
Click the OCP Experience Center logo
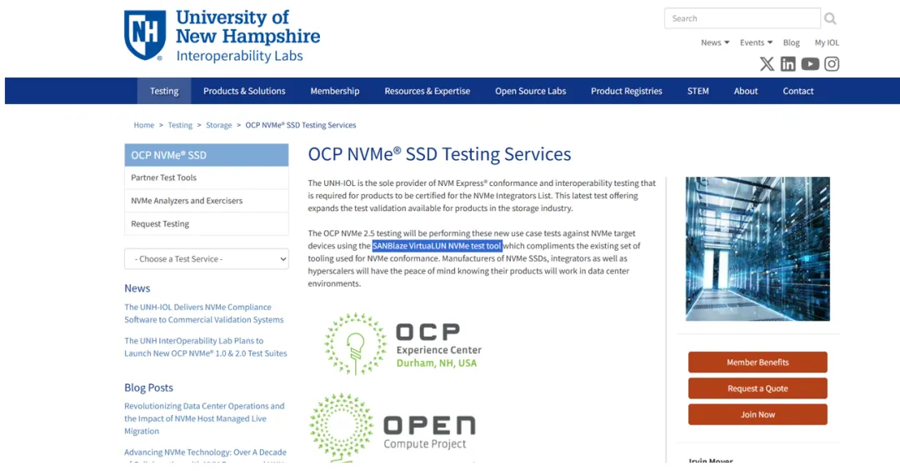(402, 344)
